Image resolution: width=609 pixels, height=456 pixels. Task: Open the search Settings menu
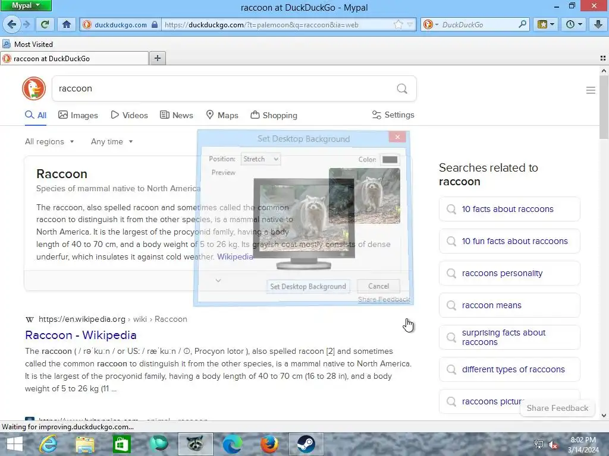click(393, 115)
